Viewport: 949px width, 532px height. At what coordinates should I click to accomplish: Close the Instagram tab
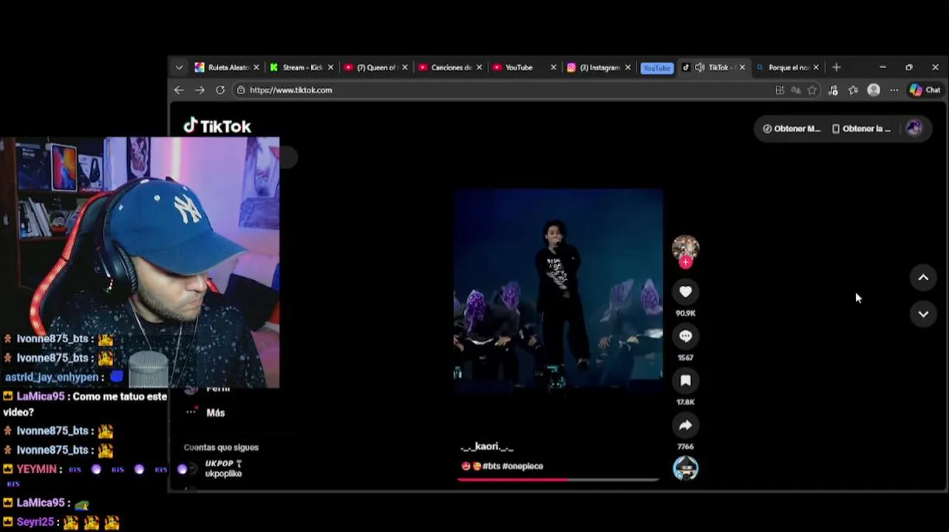pyautogui.click(x=627, y=67)
